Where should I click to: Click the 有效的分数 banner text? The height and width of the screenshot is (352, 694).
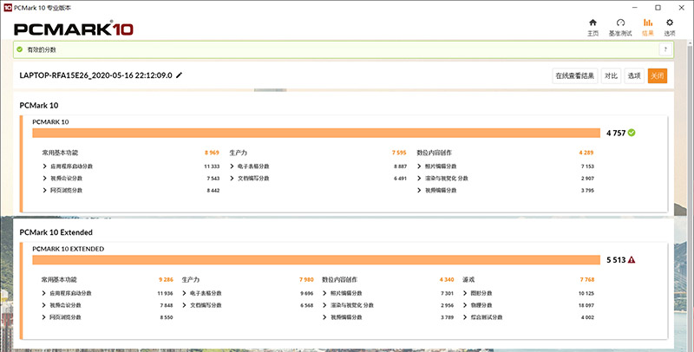pos(42,49)
